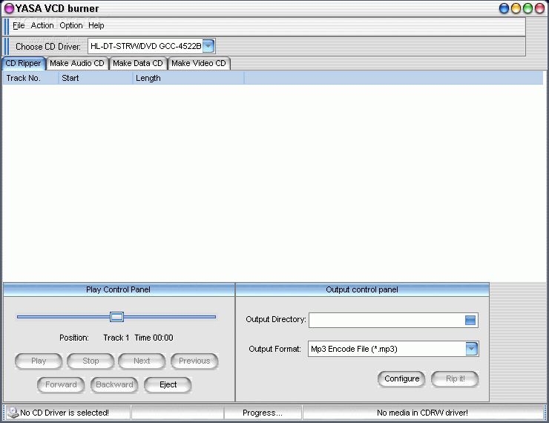Click the Stop button

tap(91, 361)
